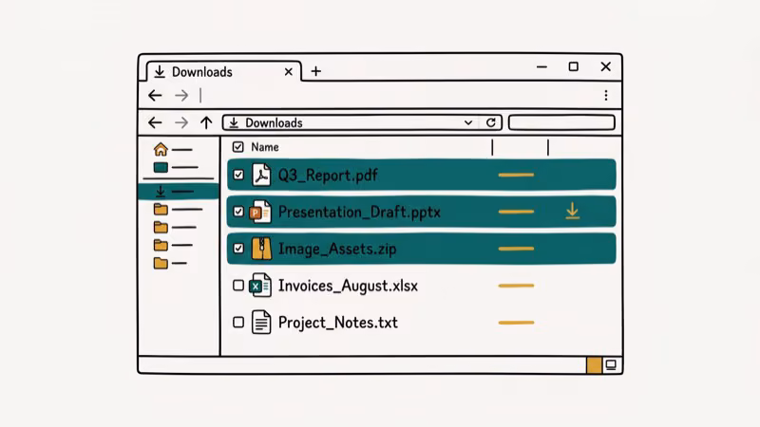
Task: Open the fourth folder in the sidebar
Action: click(x=170, y=263)
